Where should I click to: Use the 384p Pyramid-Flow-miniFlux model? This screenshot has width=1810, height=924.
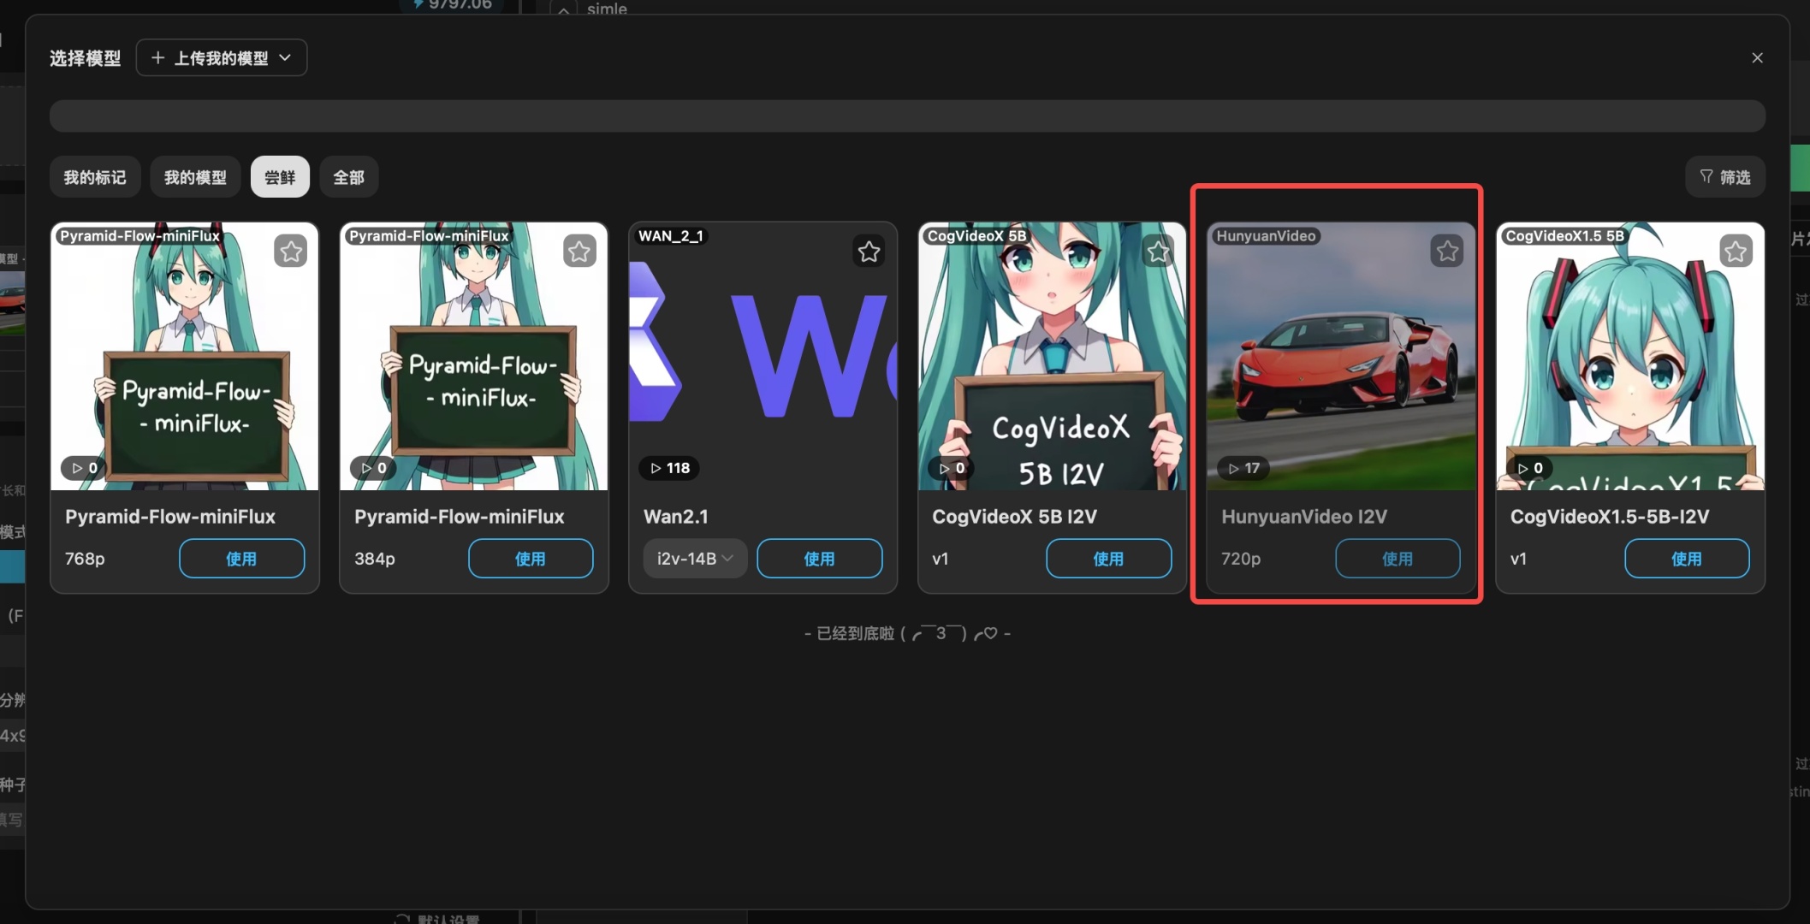[x=531, y=559]
